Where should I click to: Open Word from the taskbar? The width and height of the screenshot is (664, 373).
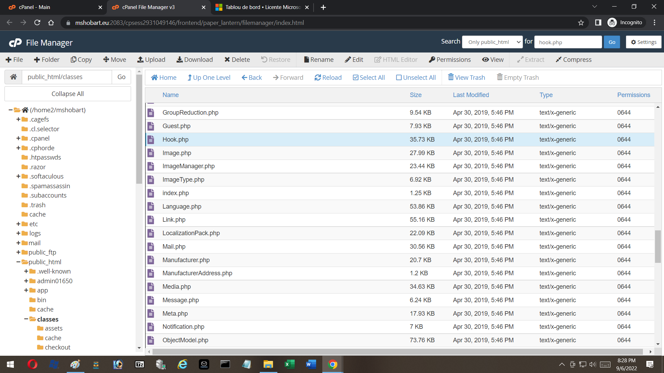click(x=311, y=364)
